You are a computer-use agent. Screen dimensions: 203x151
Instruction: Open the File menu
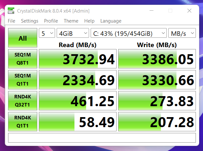pos(11,21)
